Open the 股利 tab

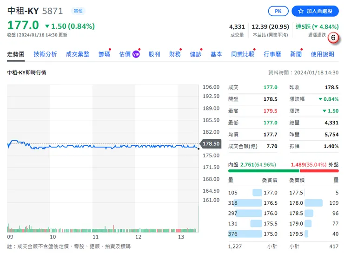point(154,54)
